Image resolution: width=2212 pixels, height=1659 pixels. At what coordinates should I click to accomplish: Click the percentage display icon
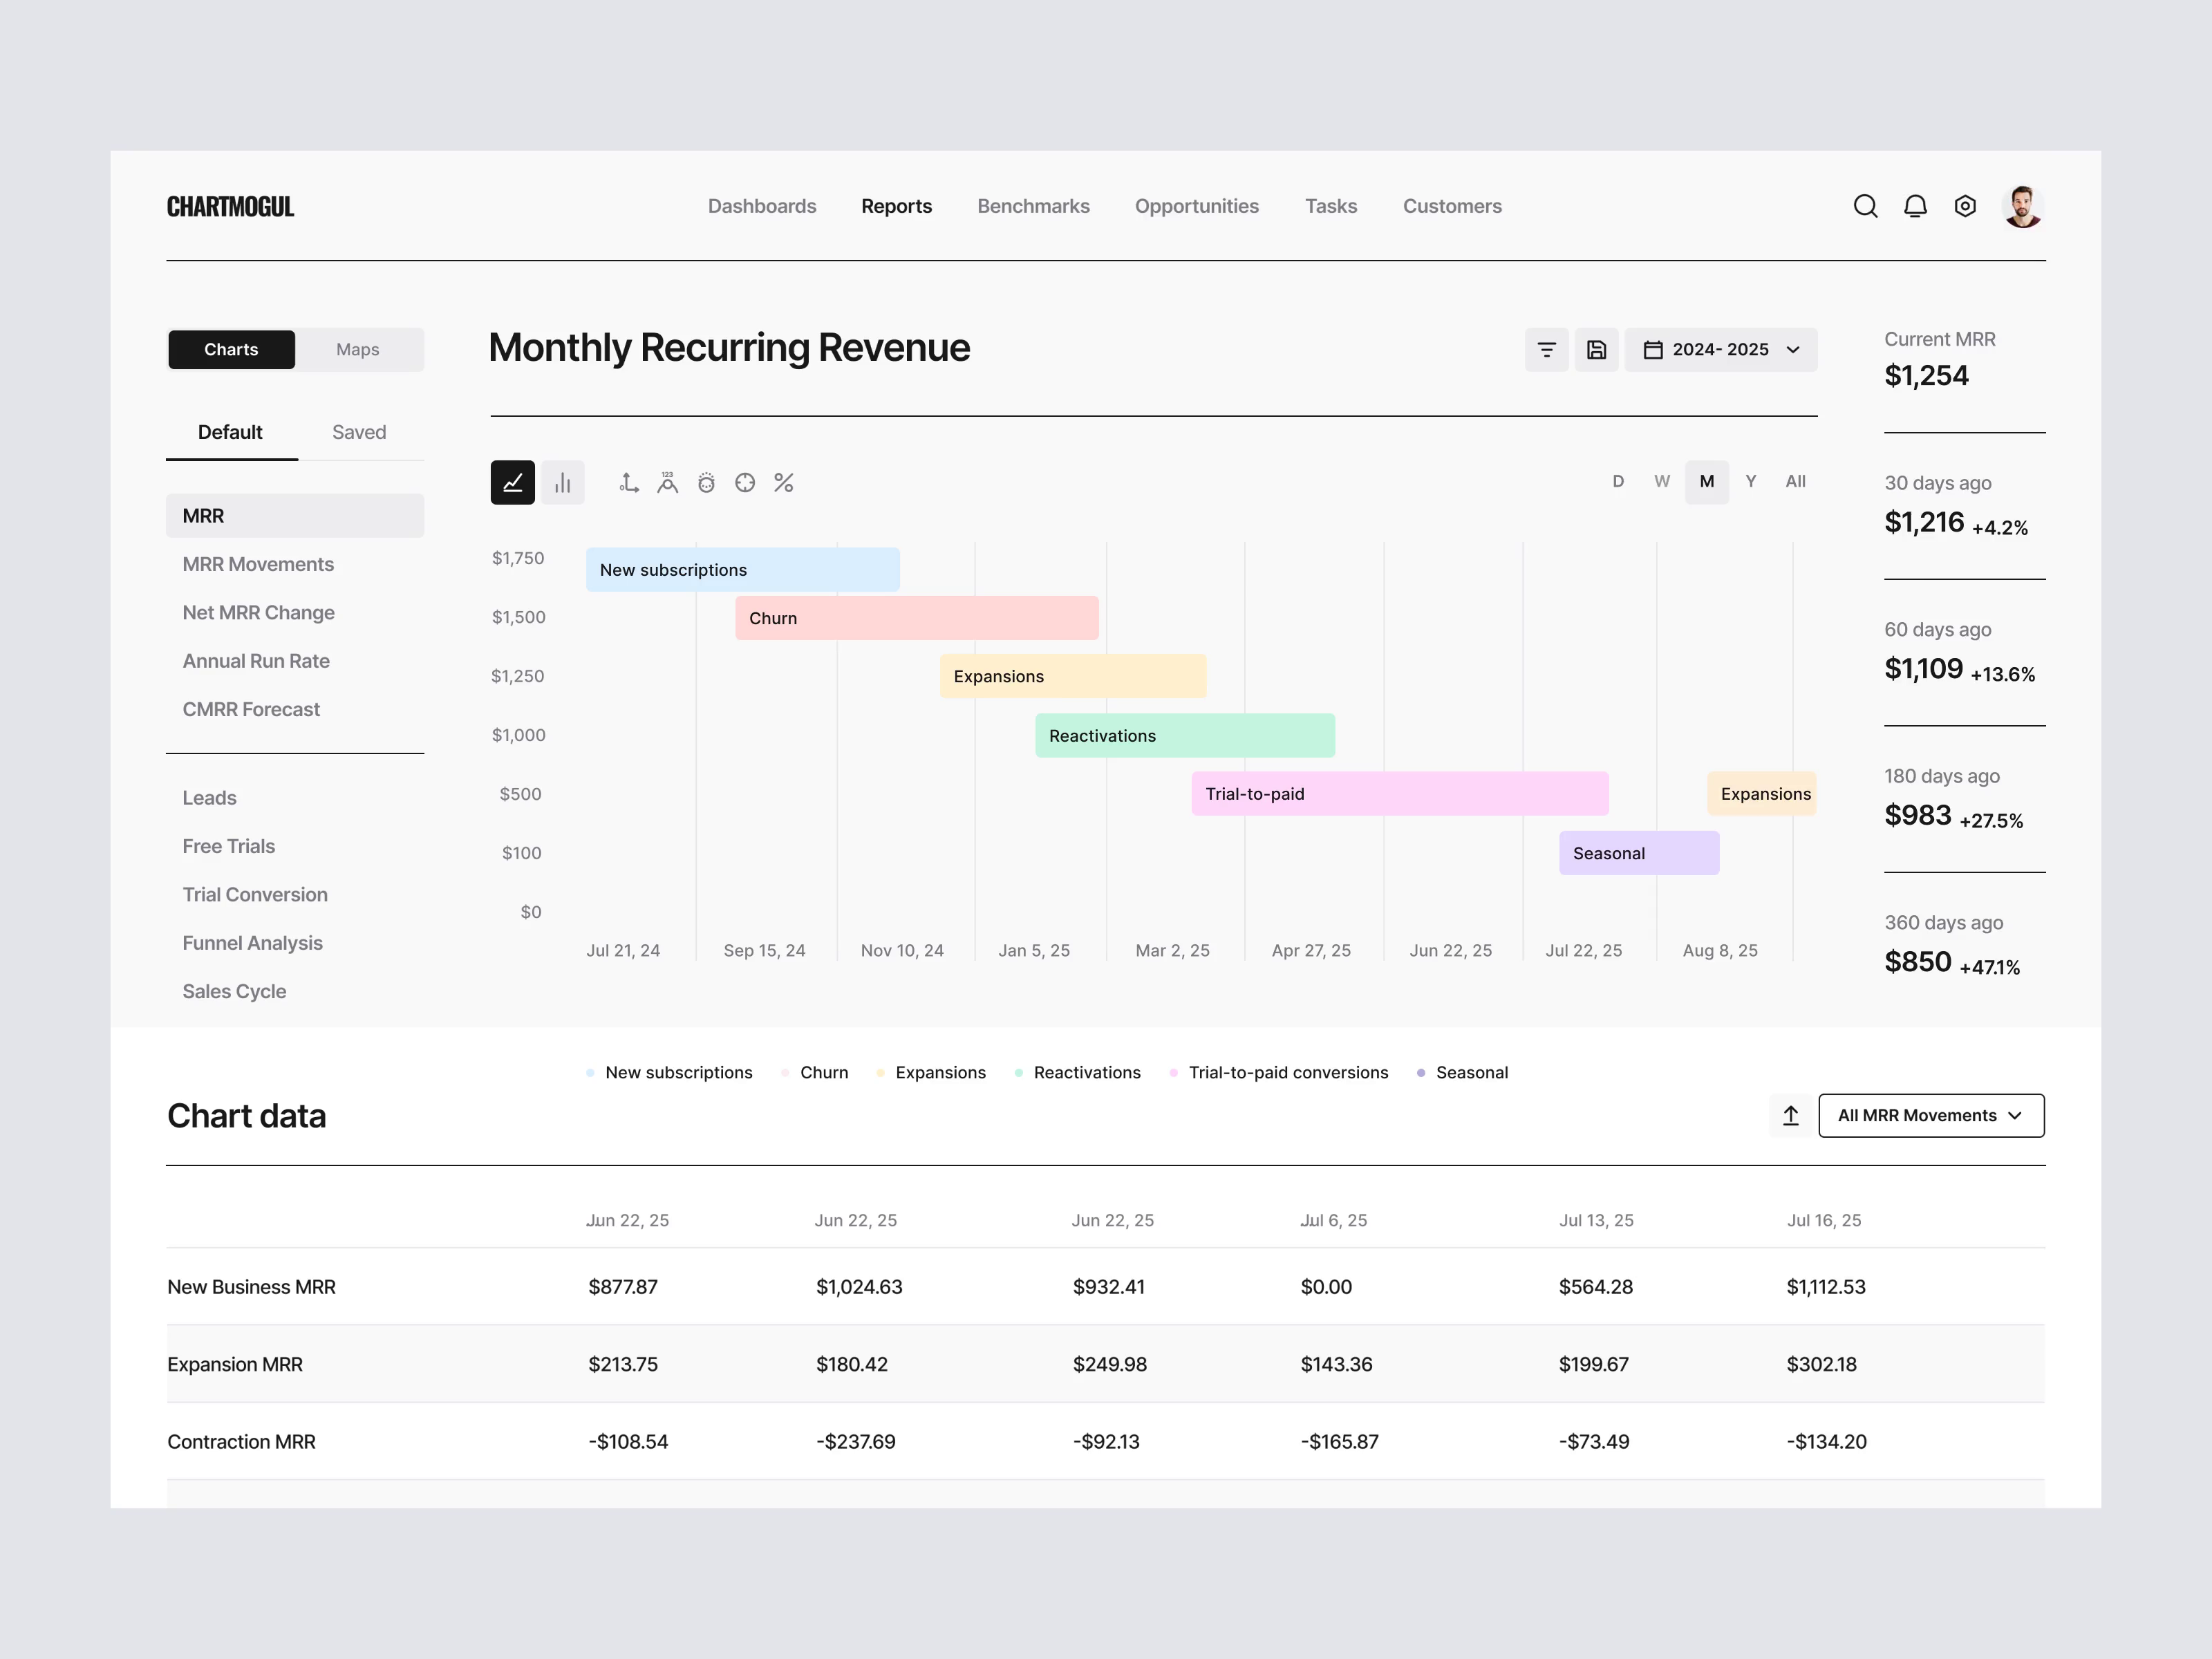(x=783, y=482)
